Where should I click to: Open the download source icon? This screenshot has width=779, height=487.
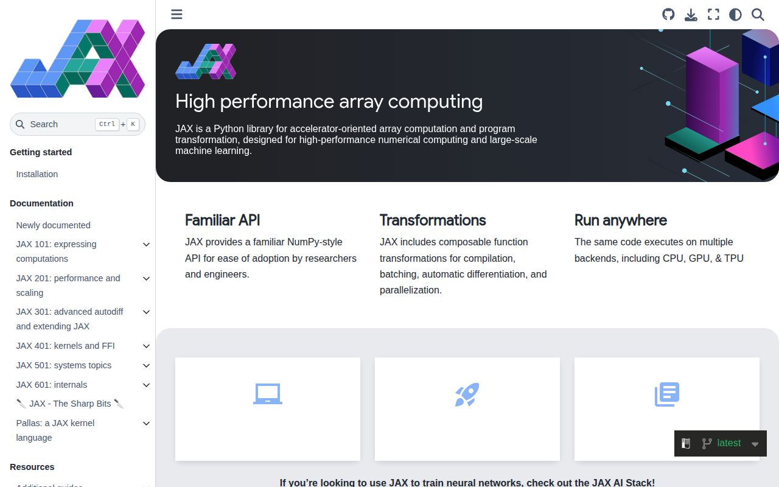pos(691,14)
